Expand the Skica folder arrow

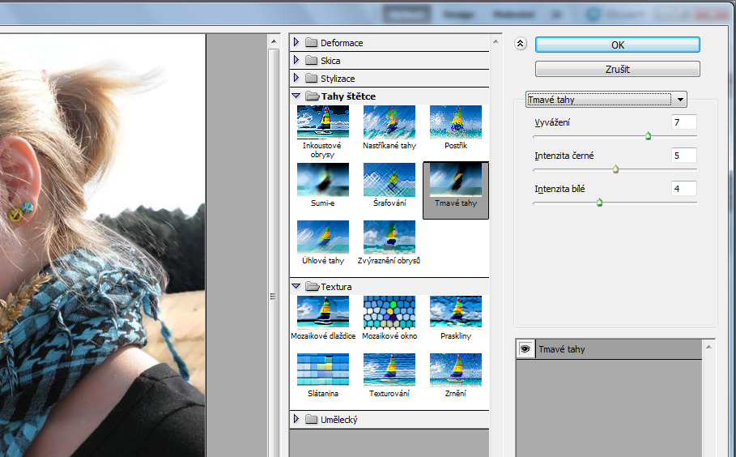pos(296,60)
